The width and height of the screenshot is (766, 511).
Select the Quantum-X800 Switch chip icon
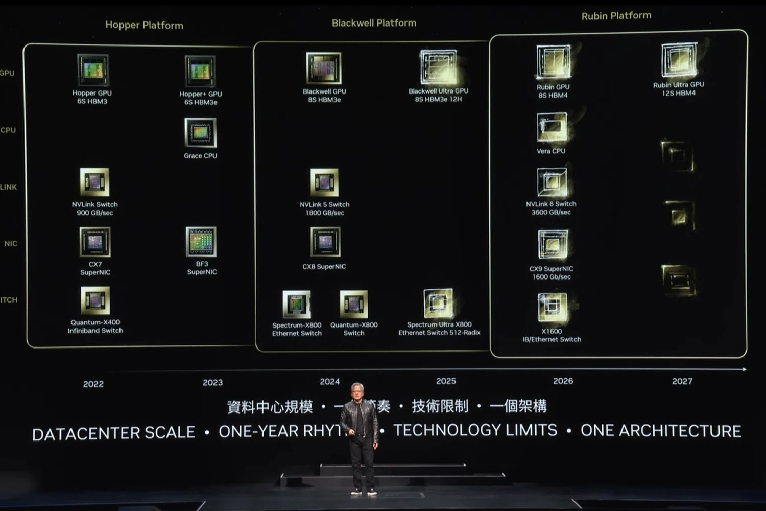tap(354, 305)
